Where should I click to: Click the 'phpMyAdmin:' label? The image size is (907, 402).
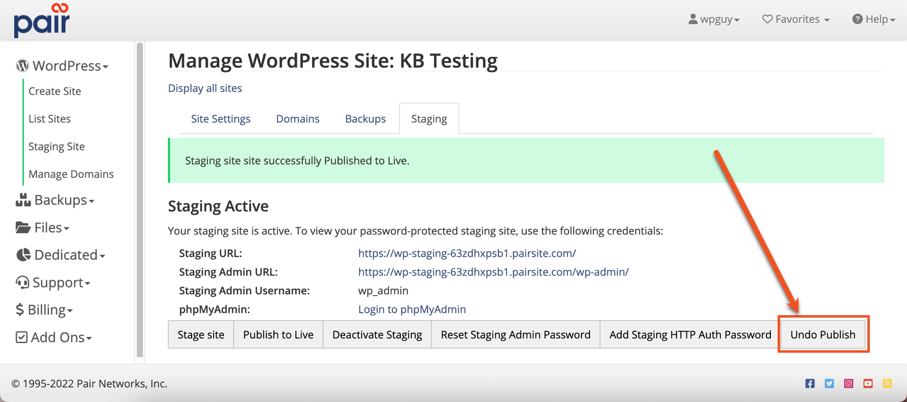[215, 309]
